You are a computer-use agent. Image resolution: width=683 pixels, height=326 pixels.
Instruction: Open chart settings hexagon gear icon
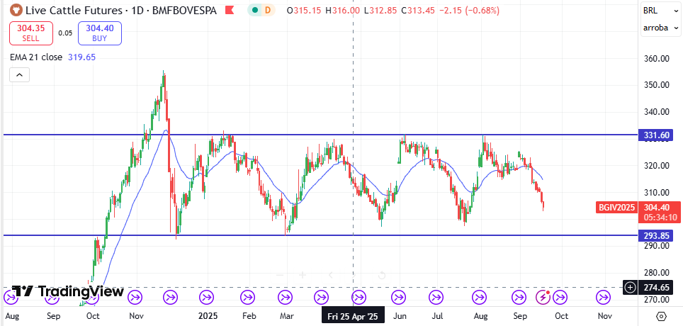pyautogui.click(x=661, y=316)
